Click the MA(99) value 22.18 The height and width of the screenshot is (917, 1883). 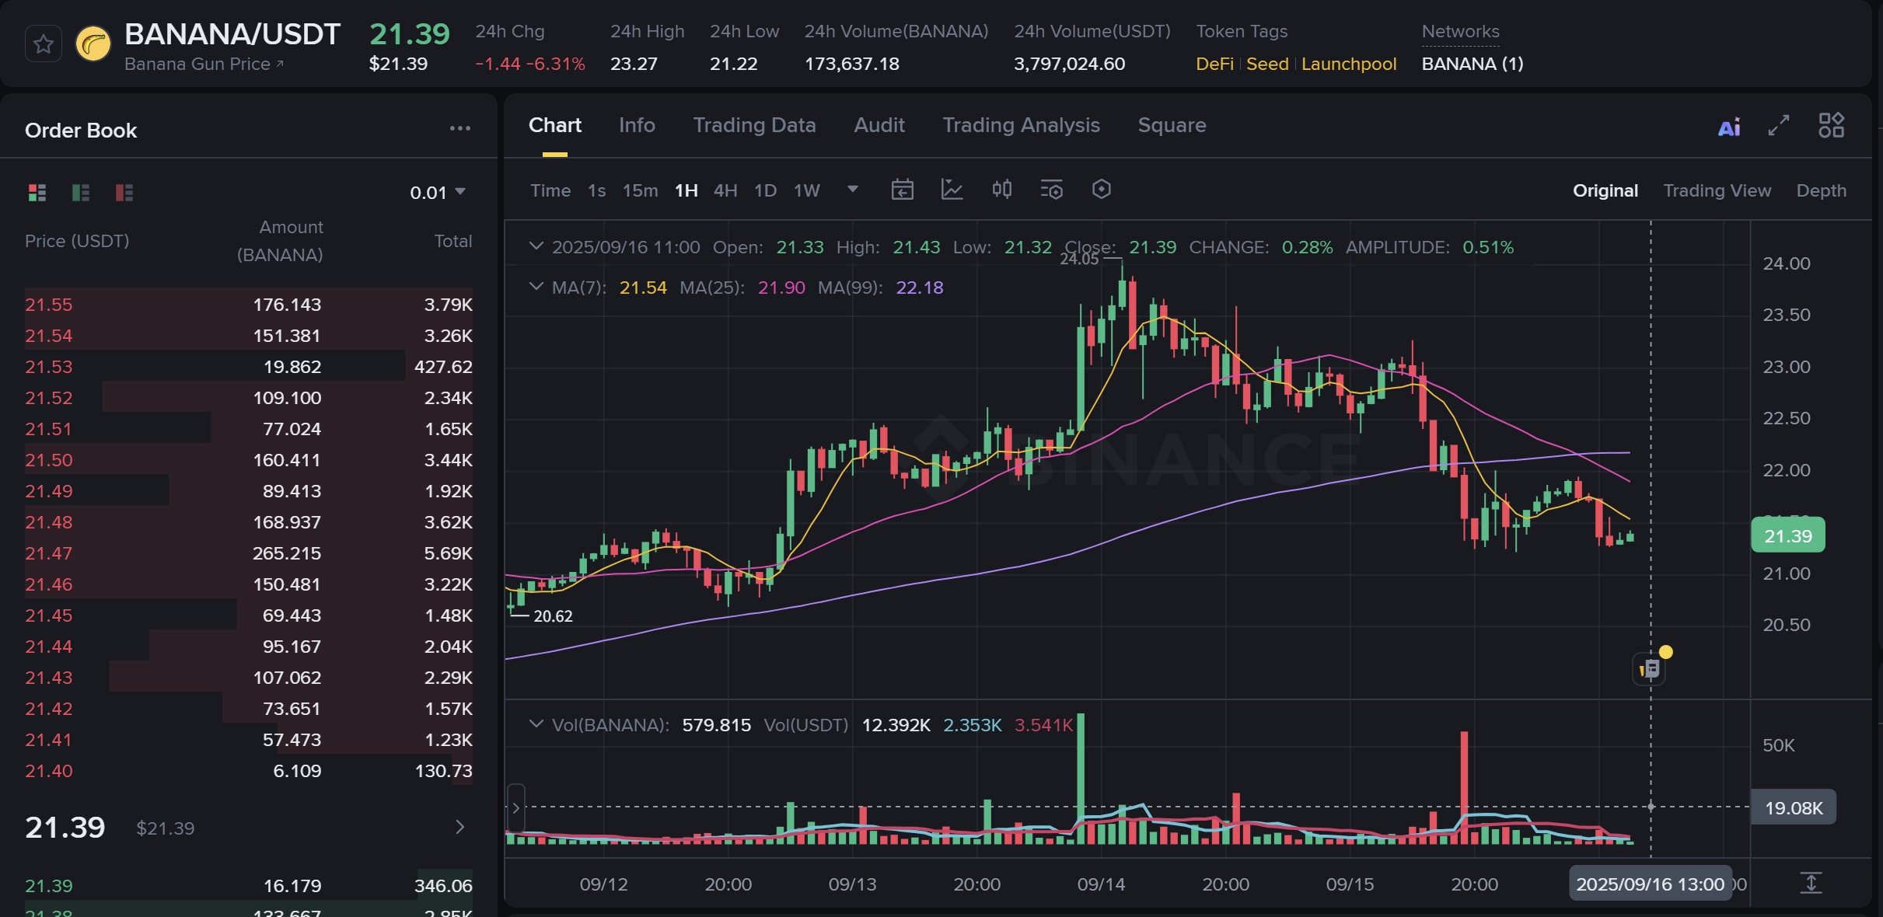click(x=920, y=288)
